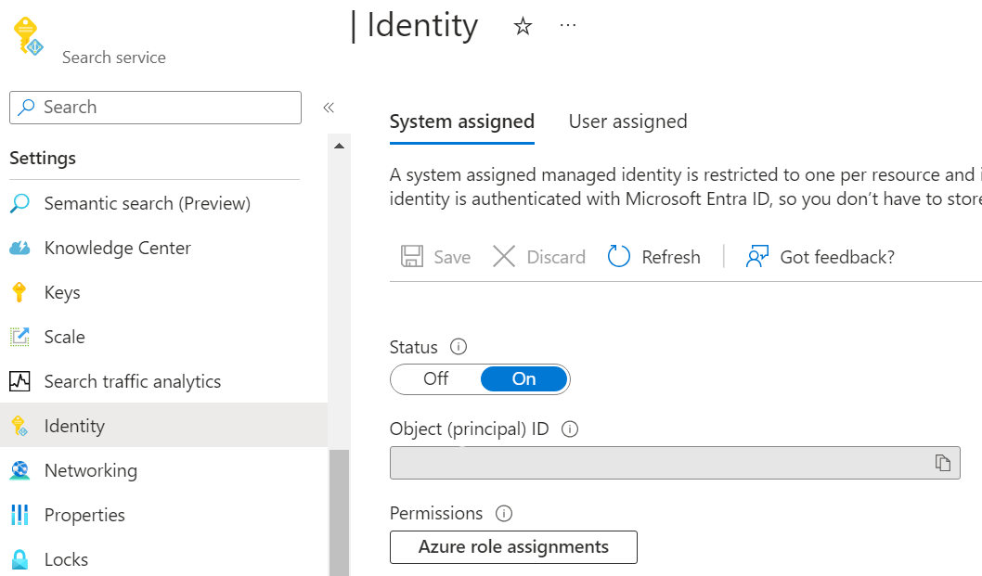Turn Status toggle to Off
Screen dimensions: 982x576
coord(435,378)
